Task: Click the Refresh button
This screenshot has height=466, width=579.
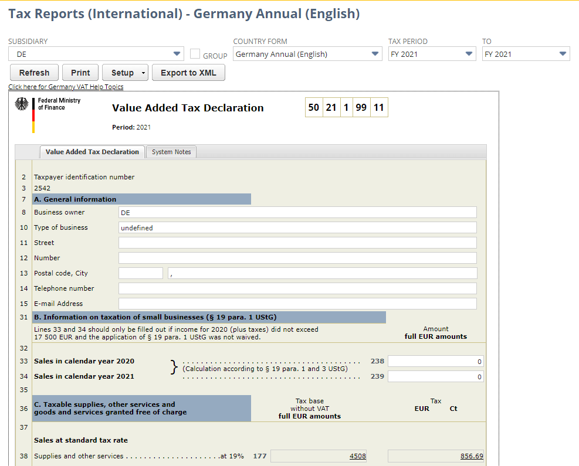Action: pyautogui.click(x=33, y=72)
